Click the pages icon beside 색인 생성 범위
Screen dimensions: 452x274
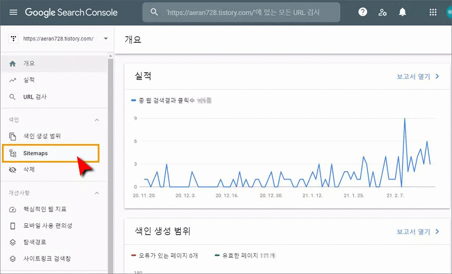13,136
